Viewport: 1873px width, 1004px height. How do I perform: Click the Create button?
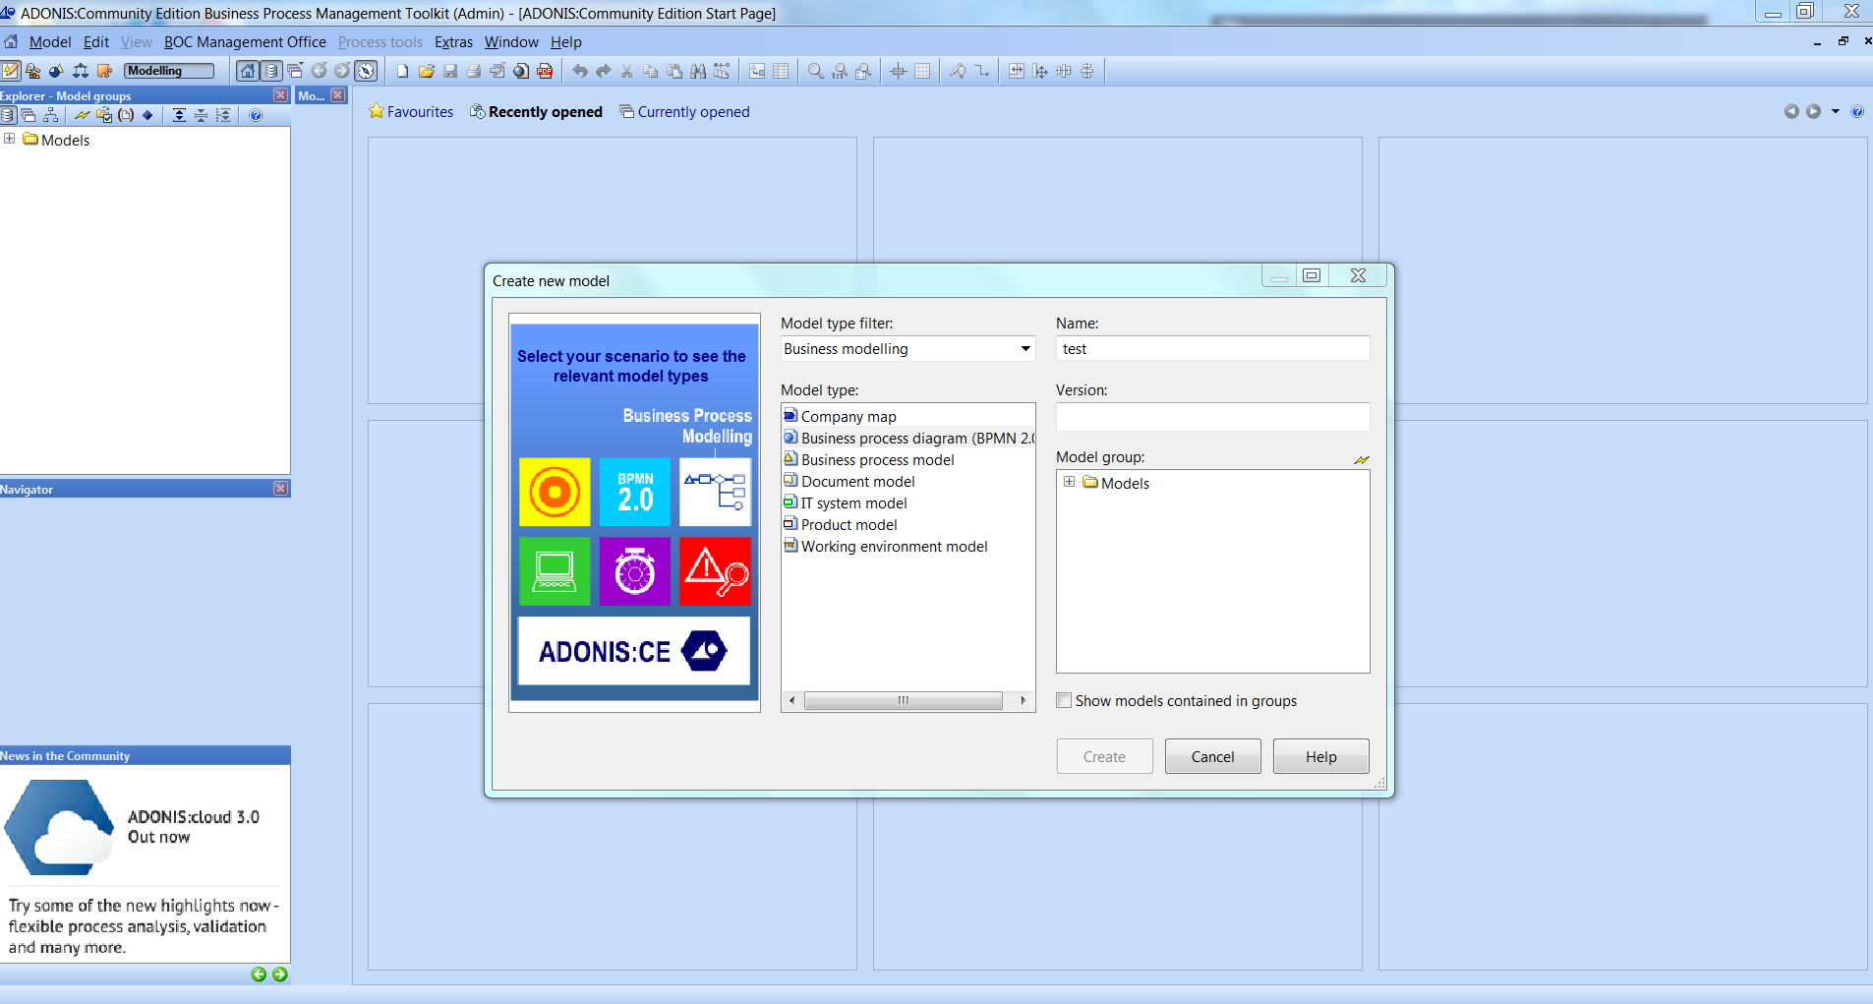(1104, 756)
